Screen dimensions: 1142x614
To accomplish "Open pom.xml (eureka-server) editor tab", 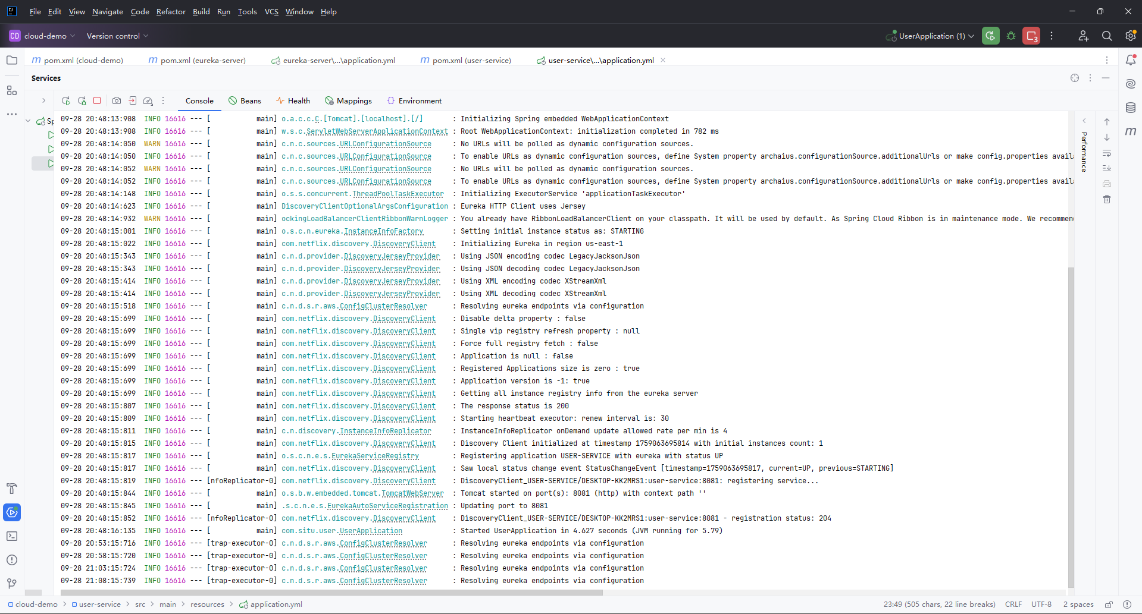I will [196, 60].
